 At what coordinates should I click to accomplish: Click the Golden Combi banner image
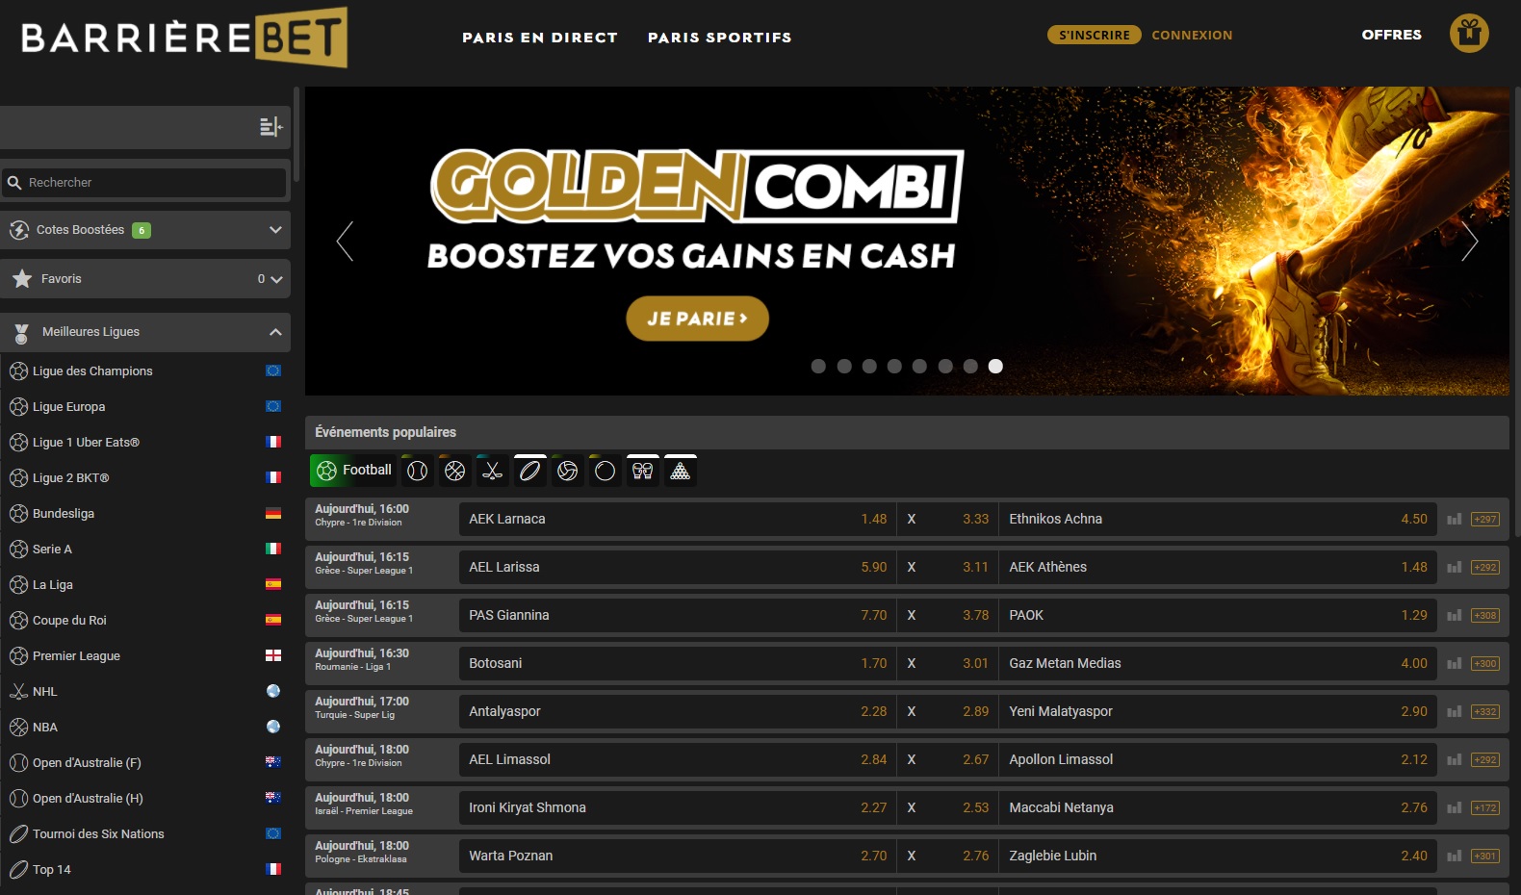(x=907, y=241)
